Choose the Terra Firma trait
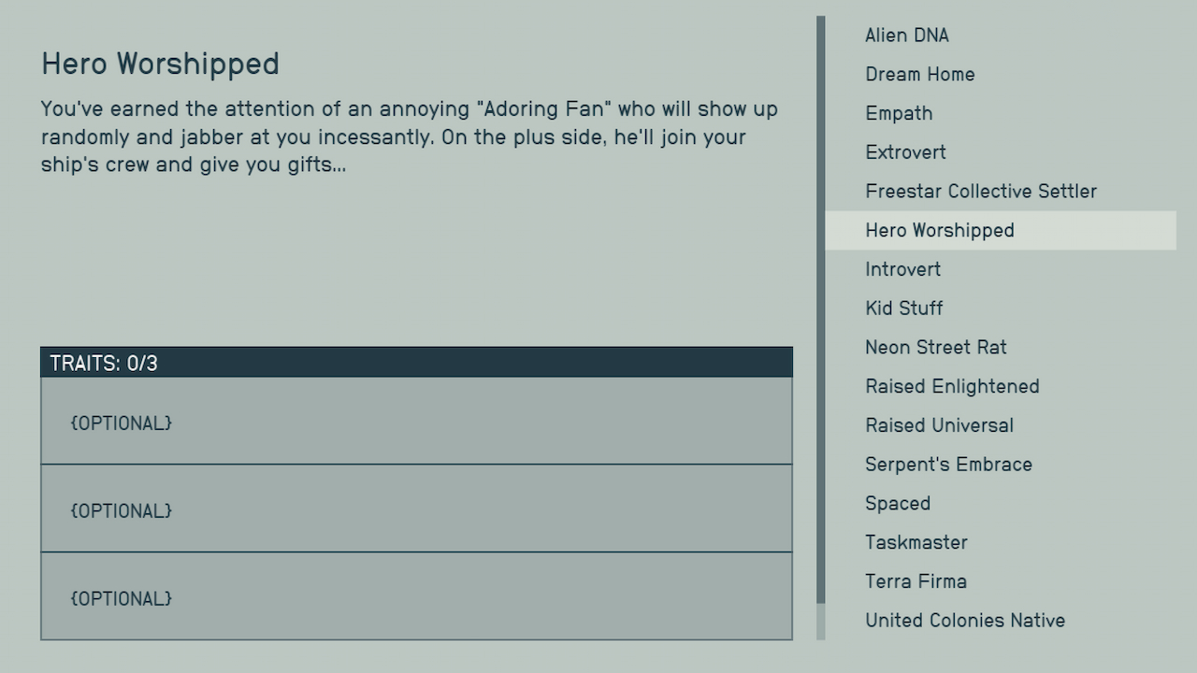This screenshot has width=1197, height=673. [x=915, y=580]
